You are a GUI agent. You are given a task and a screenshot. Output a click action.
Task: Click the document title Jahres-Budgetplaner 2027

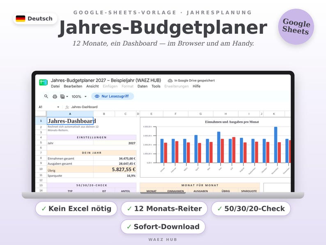106,80
